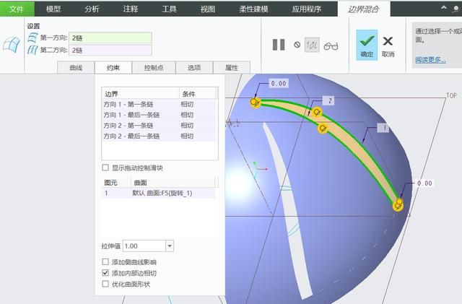
Task: Click the glasses verify preview icon
Action: [331, 46]
